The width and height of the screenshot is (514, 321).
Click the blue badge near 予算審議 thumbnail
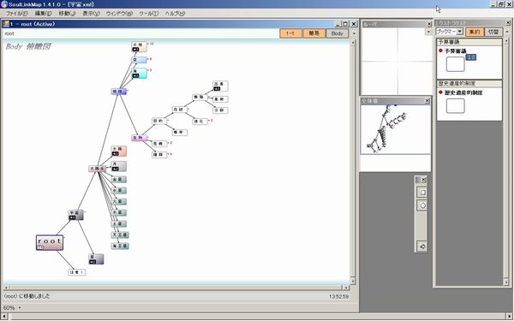coord(470,57)
